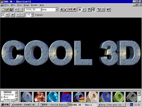The width and height of the screenshot is (142, 107).
Task: Pick the dark blue texture thumbnail
Action: (105, 97)
